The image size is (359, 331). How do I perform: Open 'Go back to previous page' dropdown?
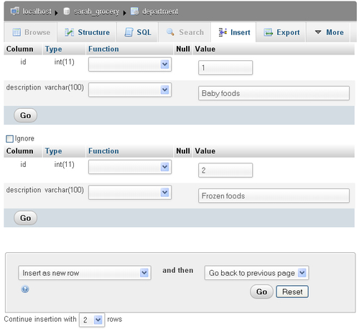256,273
